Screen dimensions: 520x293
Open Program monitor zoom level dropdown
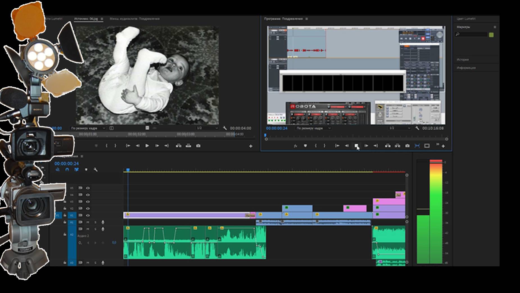314,128
